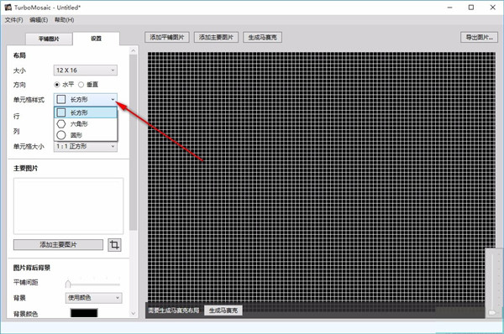Click the panel scroll down arrow

tap(134, 314)
